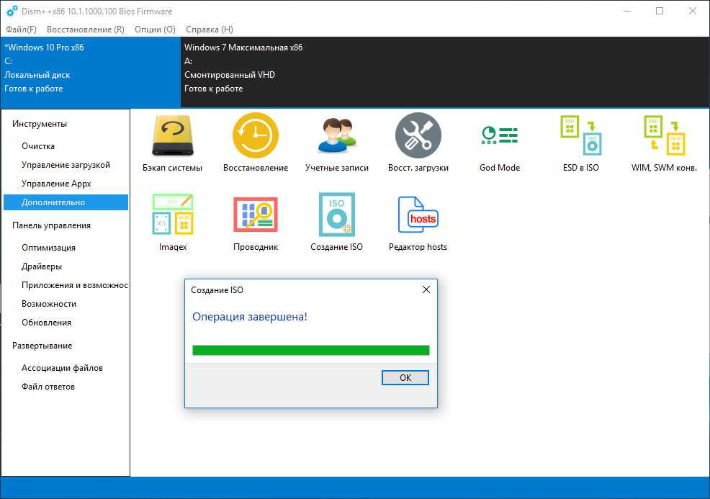
Task: Click the green progress bar in dialog
Action: 310,351
